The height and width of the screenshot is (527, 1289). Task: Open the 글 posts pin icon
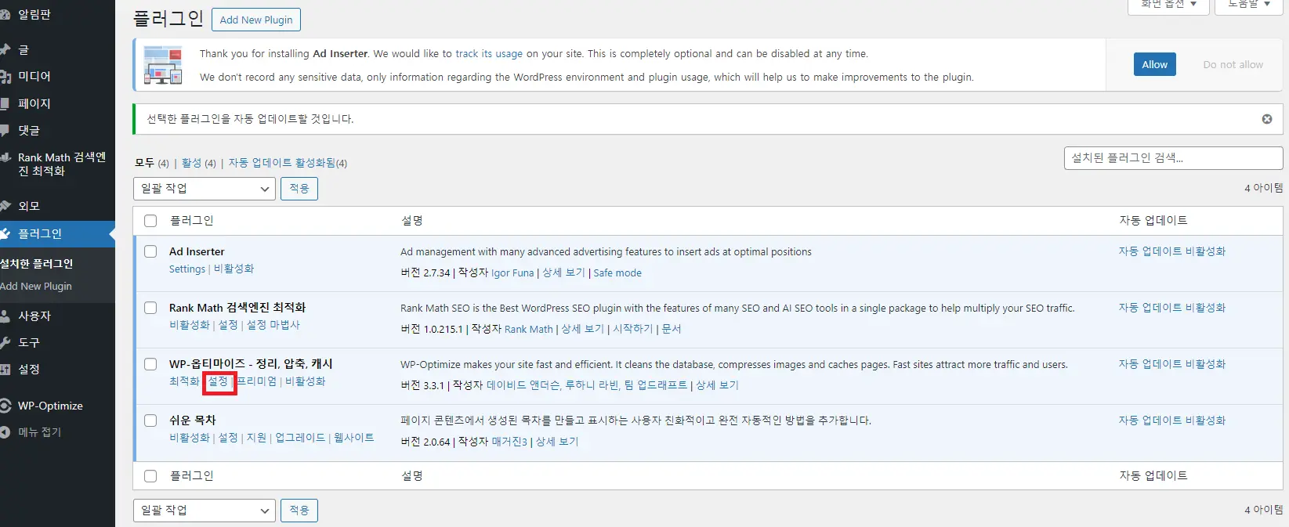(x=5, y=49)
